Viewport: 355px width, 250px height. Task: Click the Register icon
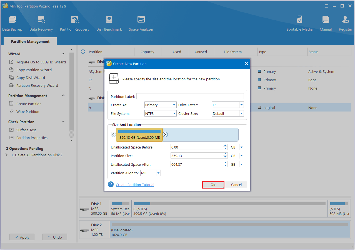point(345,23)
